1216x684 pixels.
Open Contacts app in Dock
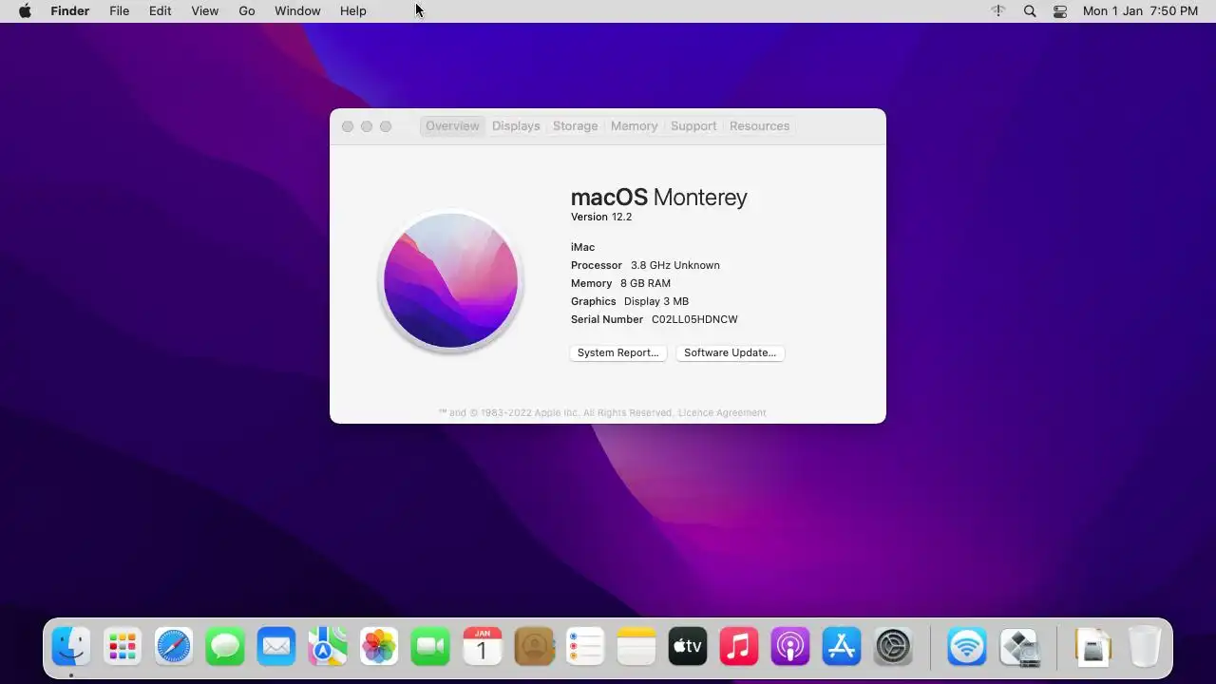coord(534,647)
